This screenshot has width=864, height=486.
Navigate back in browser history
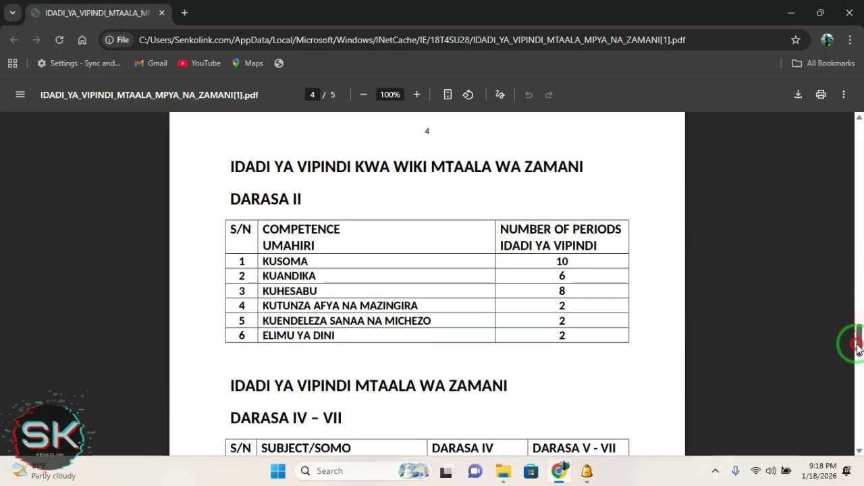pos(14,40)
